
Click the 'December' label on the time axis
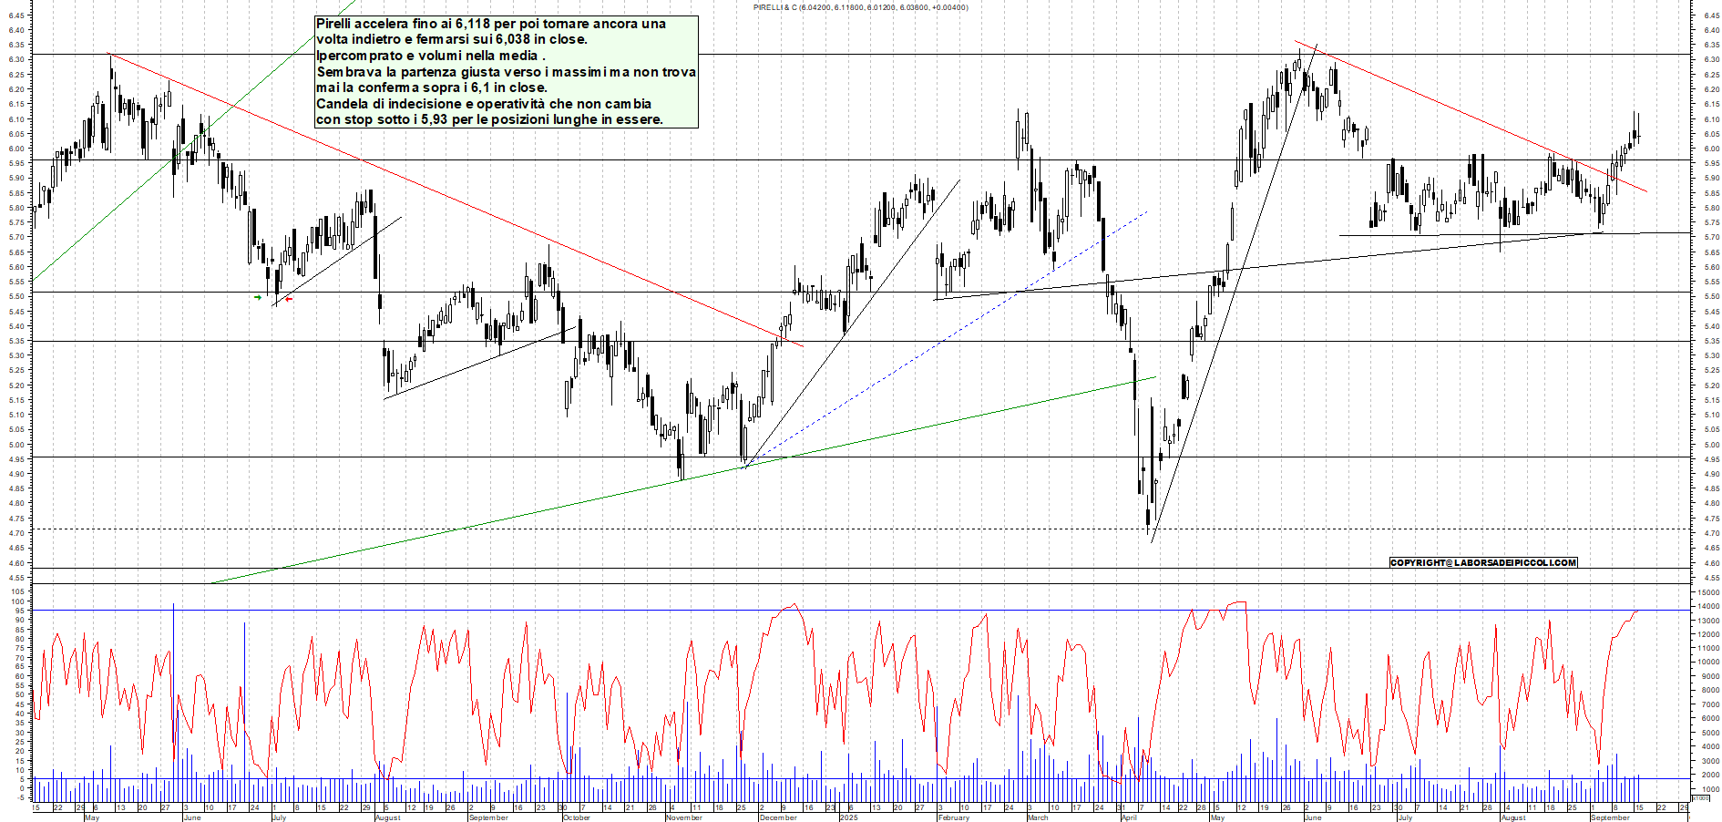778,817
